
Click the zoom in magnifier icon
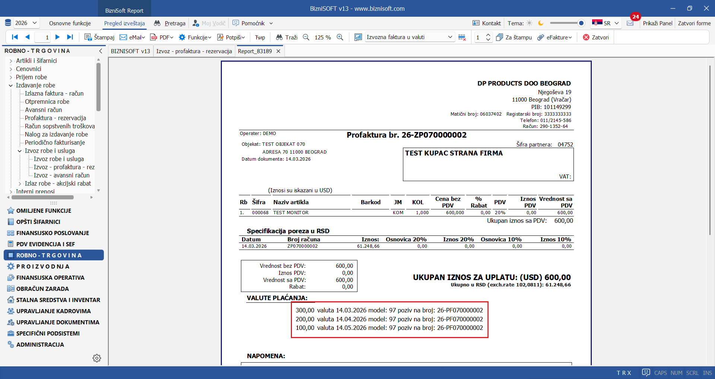[340, 37]
